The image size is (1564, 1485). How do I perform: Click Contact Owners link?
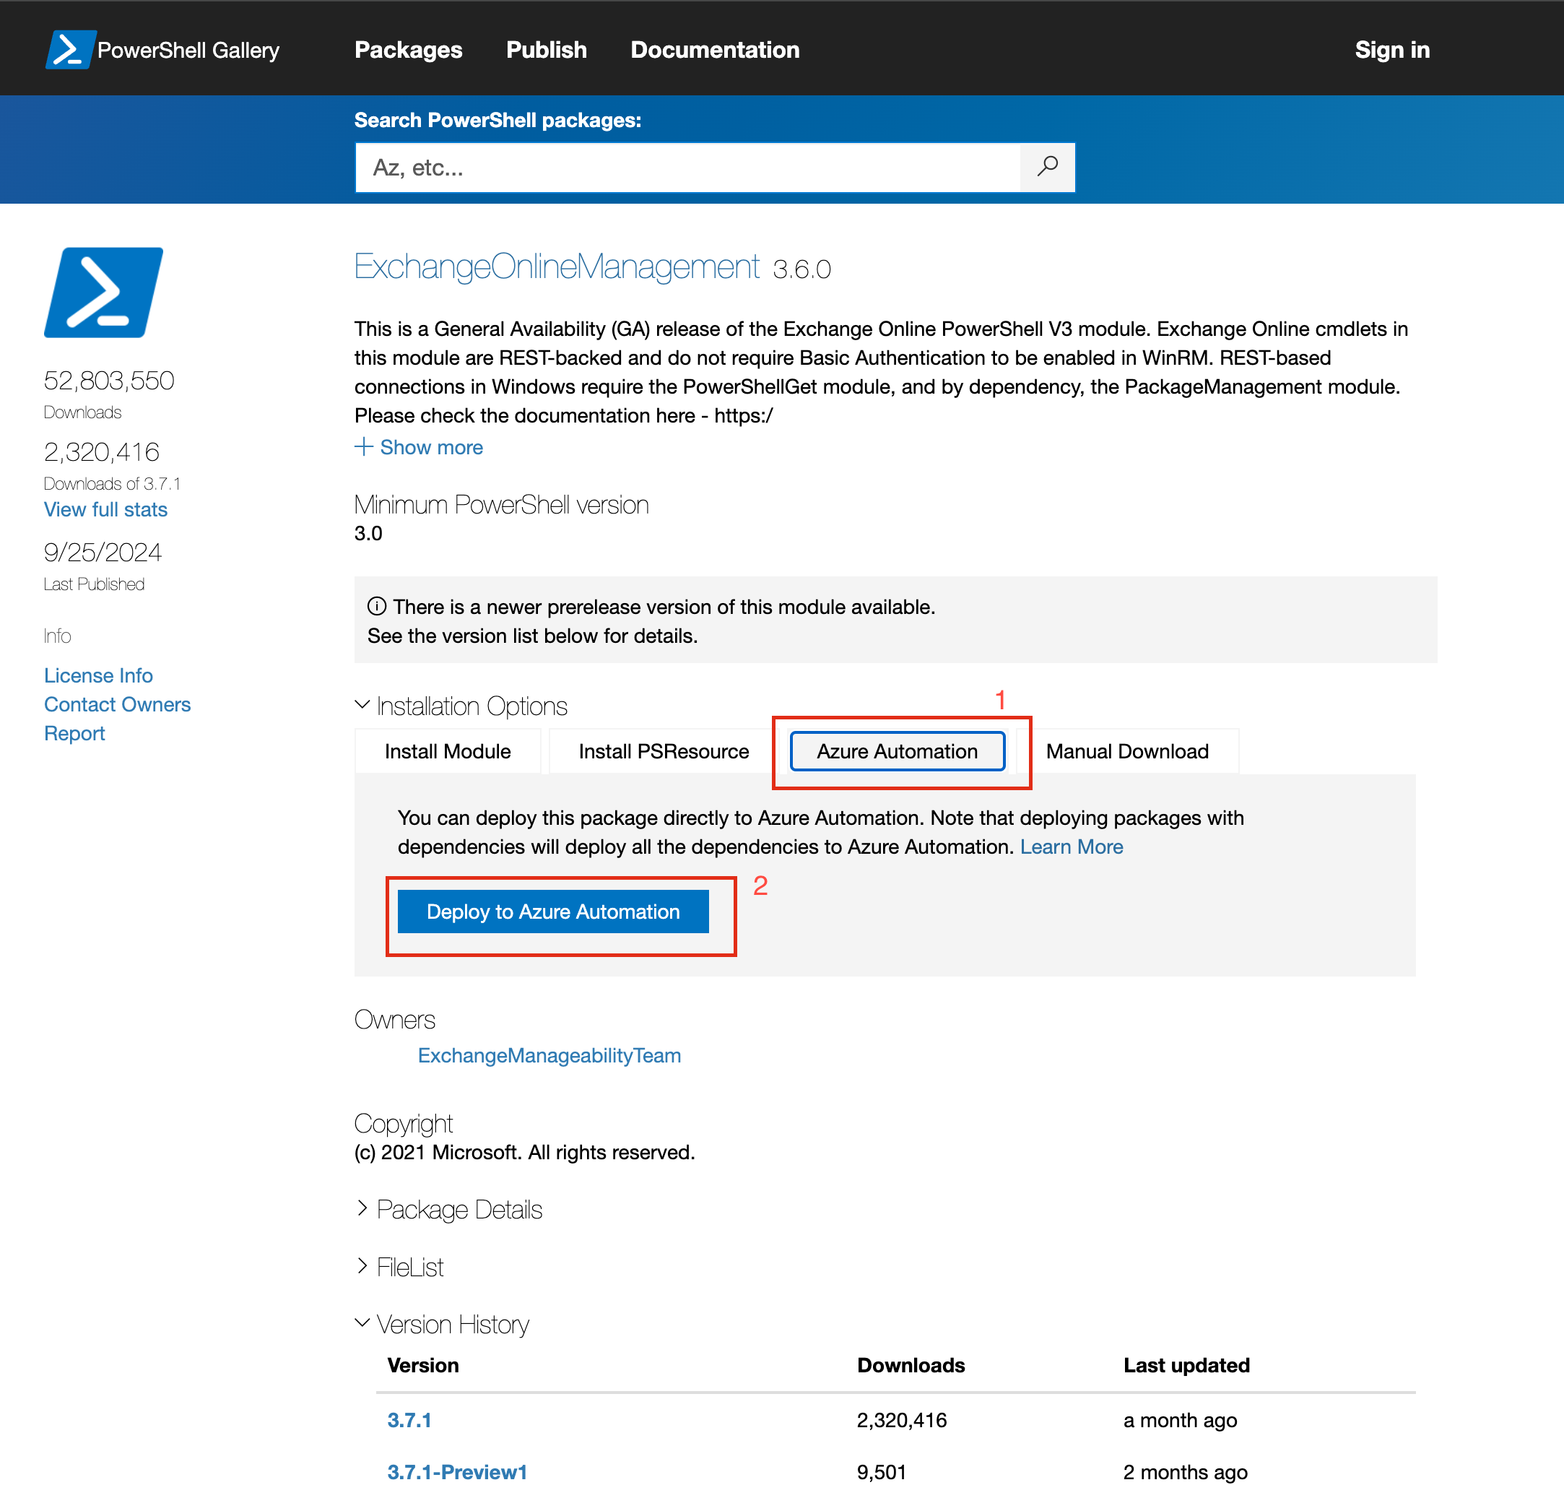[117, 704]
